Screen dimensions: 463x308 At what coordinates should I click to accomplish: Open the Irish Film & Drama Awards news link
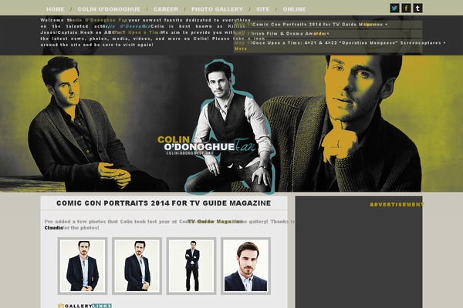[x=289, y=34]
